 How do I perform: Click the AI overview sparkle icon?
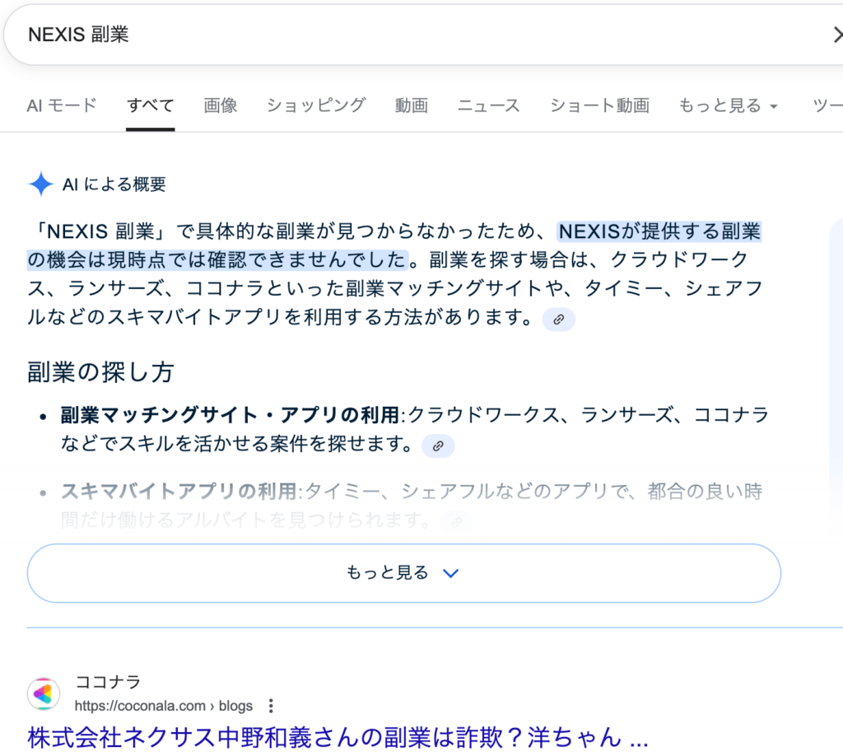click(40, 184)
